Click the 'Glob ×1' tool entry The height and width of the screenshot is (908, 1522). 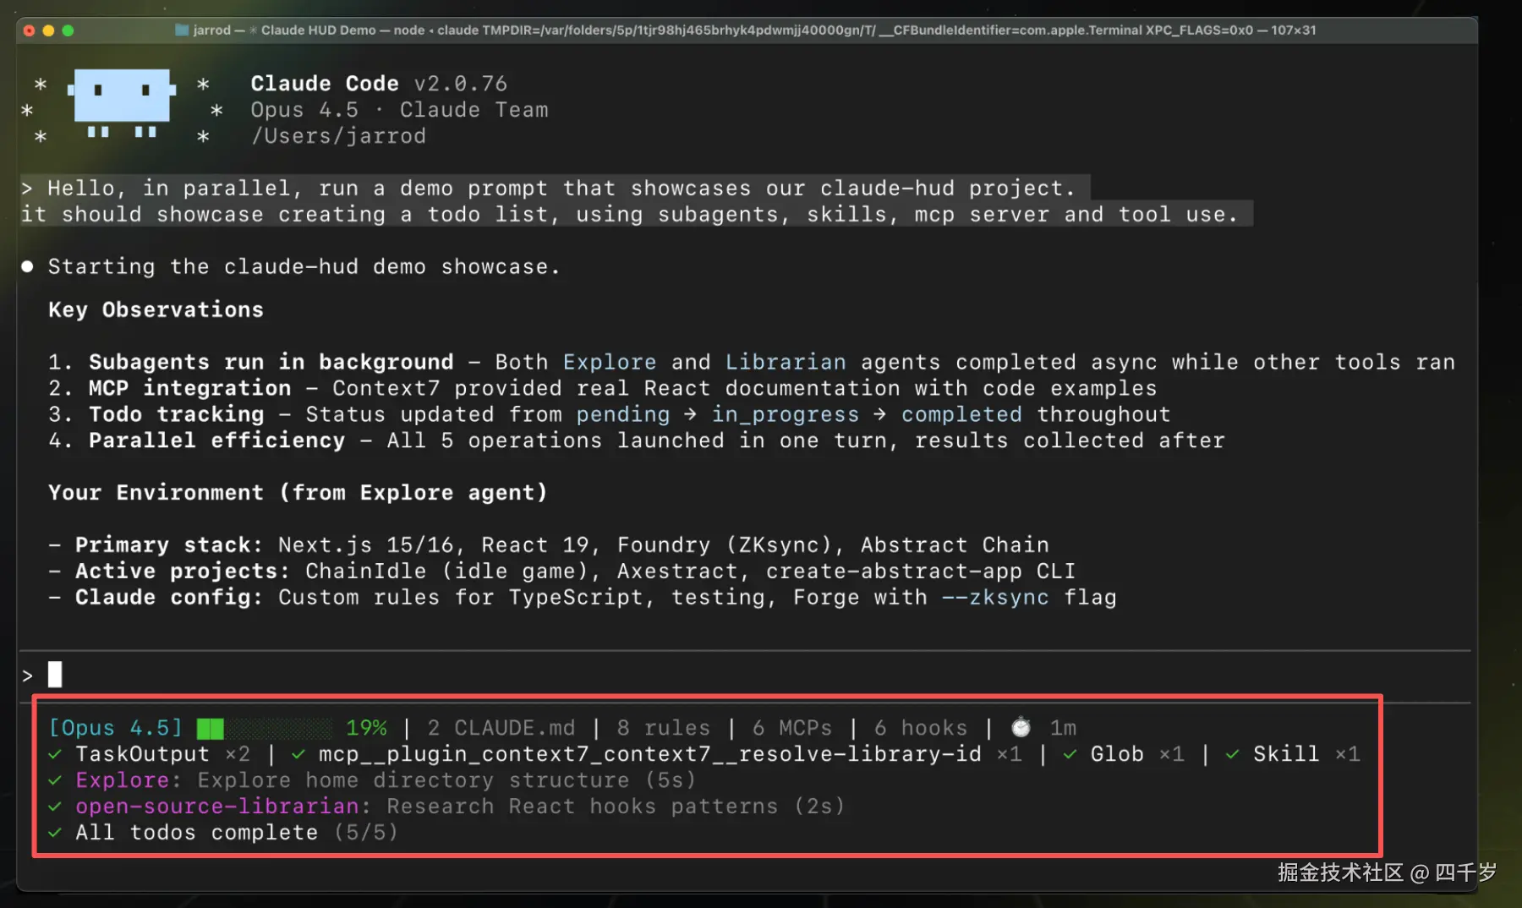1137,754
